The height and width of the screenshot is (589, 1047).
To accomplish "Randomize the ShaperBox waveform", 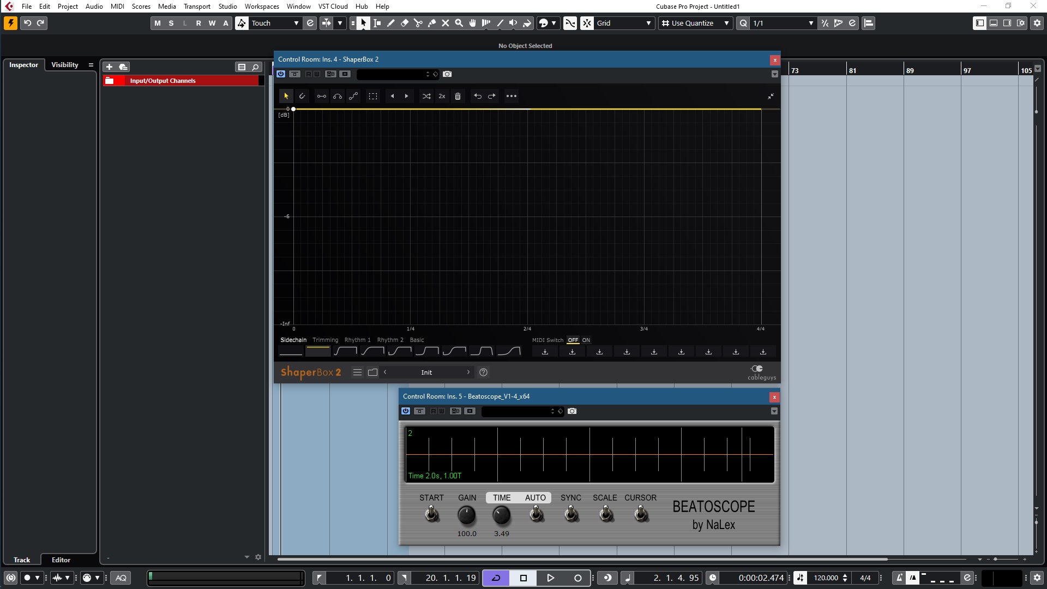I will click(426, 96).
